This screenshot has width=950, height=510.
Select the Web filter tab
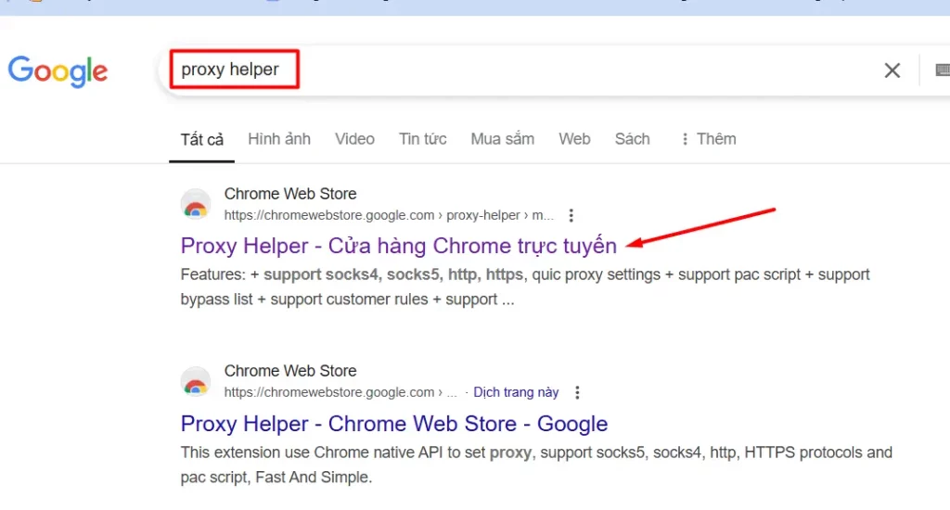[574, 139]
